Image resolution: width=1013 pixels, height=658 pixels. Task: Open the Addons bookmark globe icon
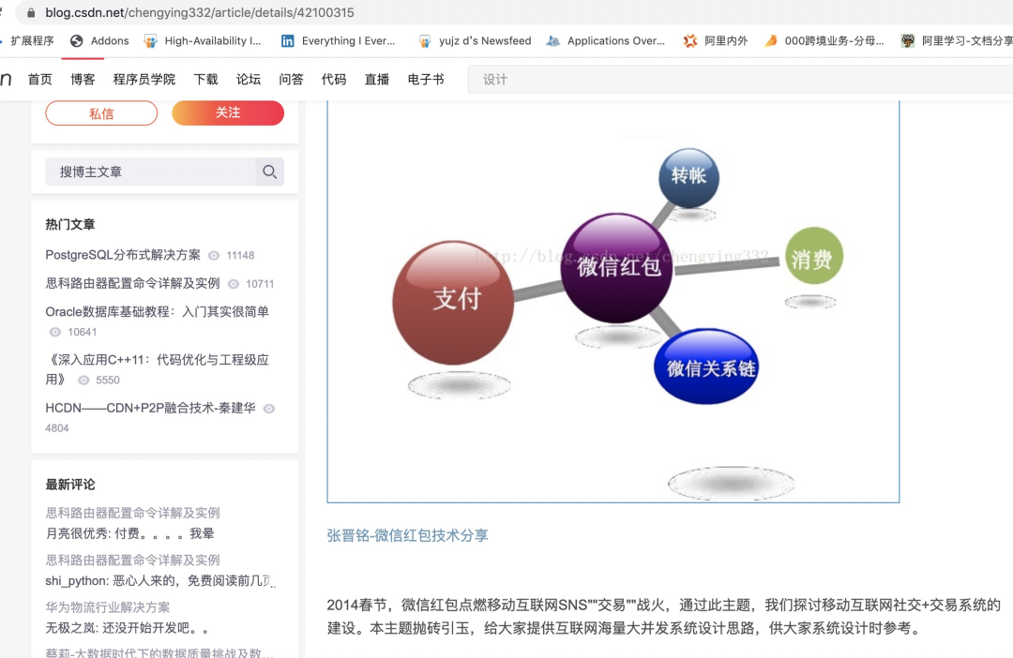tap(76, 40)
